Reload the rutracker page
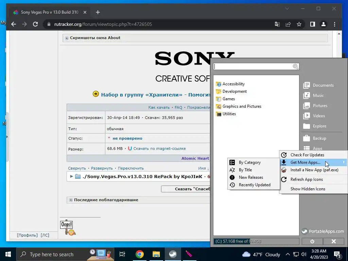348x261 pixels. [35, 24]
